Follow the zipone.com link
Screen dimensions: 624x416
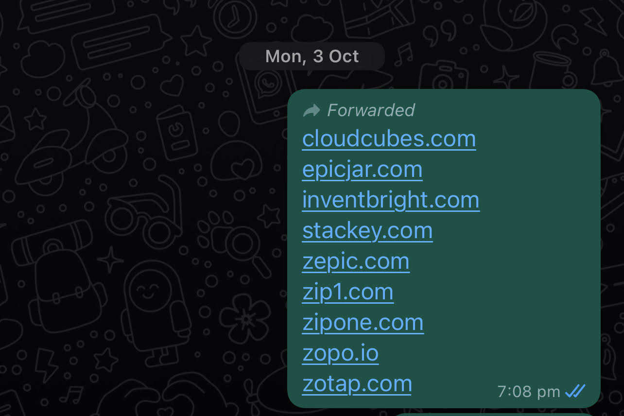363,322
